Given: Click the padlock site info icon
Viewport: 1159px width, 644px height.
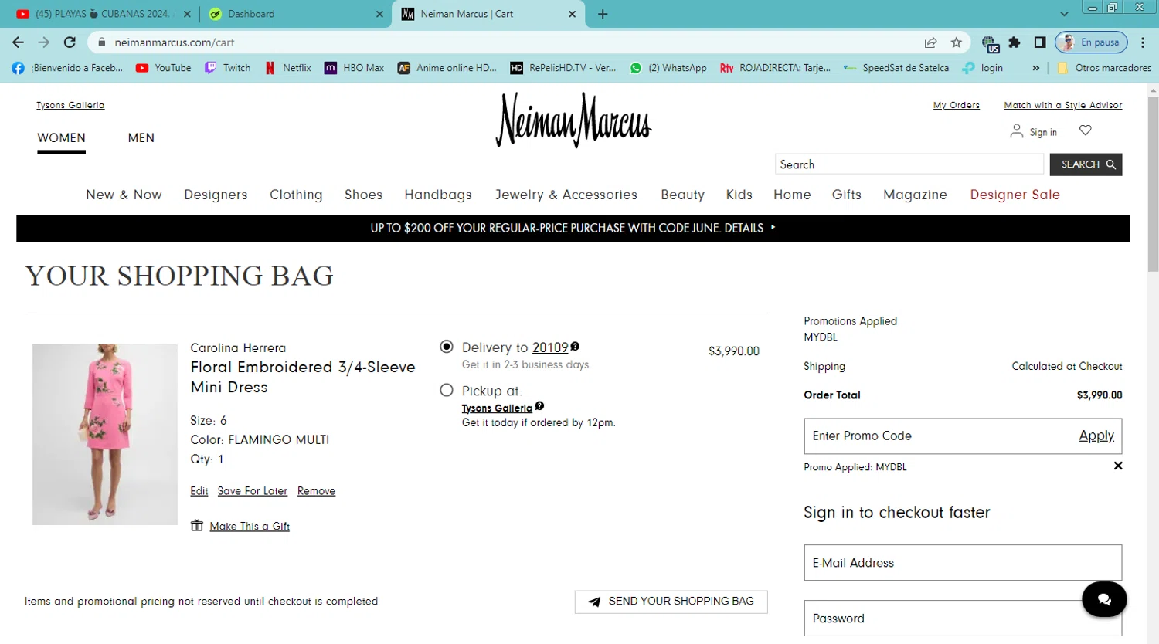Looking at the screenshot, I should tap(101, 42).
